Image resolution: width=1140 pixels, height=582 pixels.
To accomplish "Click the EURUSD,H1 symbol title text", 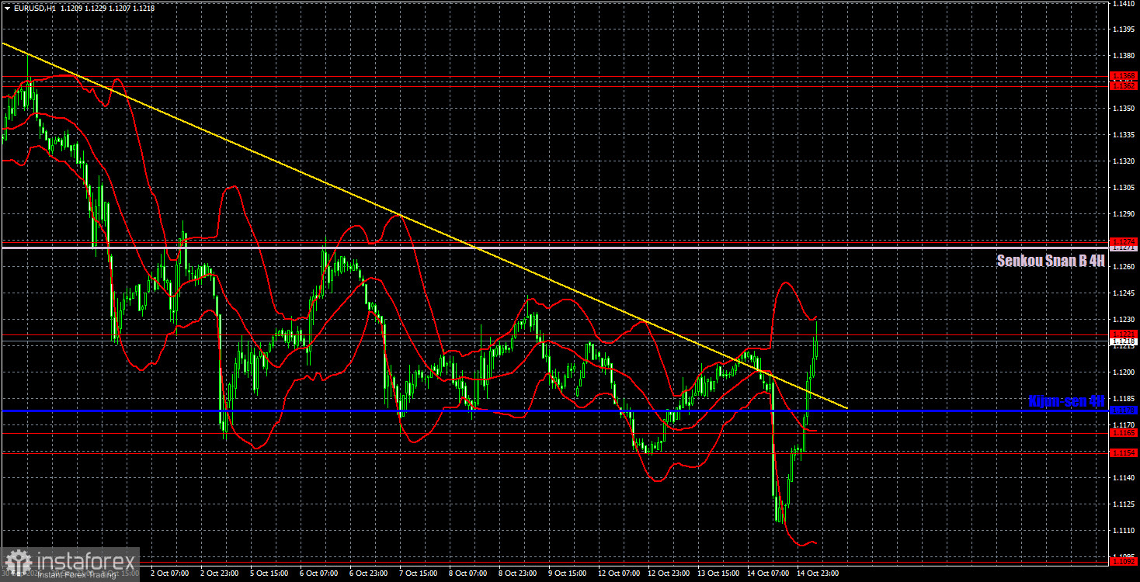I will (33, 8).
